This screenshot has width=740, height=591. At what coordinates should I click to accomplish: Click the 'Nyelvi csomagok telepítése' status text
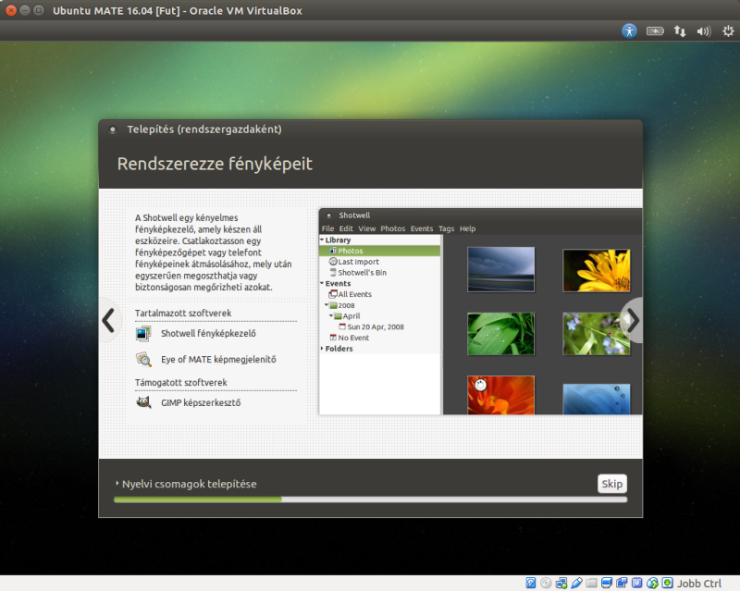(x=190, y=484)
